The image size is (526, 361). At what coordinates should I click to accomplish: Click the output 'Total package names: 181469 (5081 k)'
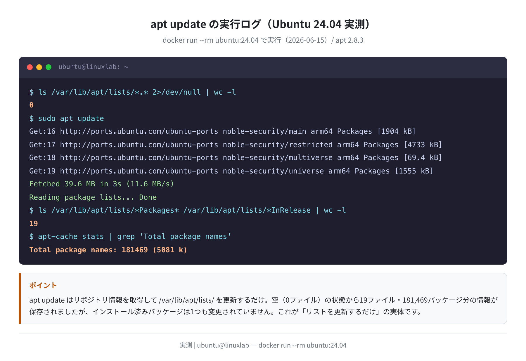[x=108, y=250]
